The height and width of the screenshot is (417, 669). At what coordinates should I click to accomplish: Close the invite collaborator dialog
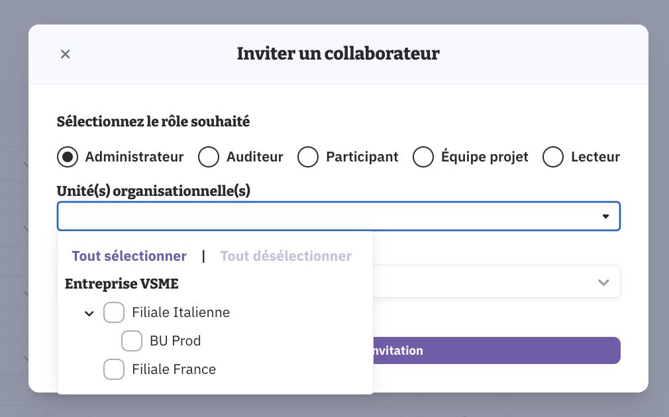click(x=65, y=54)
